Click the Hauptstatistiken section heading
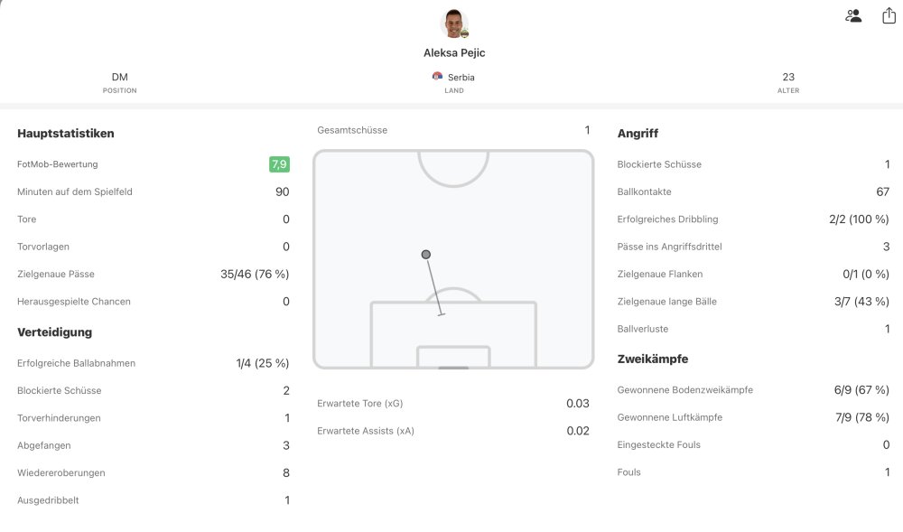This screenshot has width=903, height=532. [66, 134]
